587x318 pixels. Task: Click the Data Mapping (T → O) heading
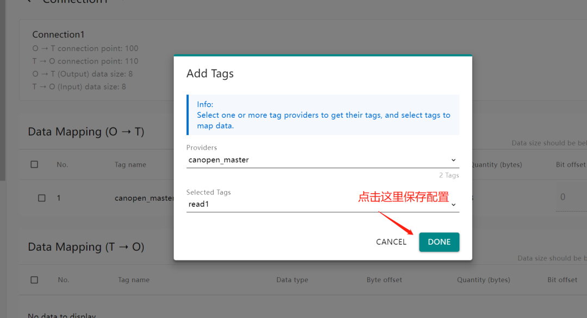pyautogui.click(x=86, y=247)
